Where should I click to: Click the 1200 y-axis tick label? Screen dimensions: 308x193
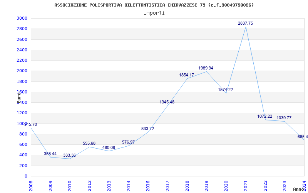tap(22, 113)
